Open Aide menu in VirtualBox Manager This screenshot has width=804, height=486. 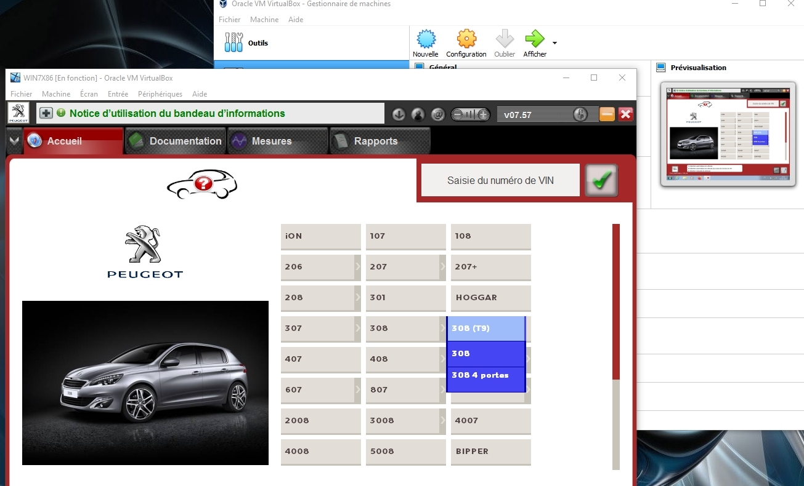coord(296,20)
